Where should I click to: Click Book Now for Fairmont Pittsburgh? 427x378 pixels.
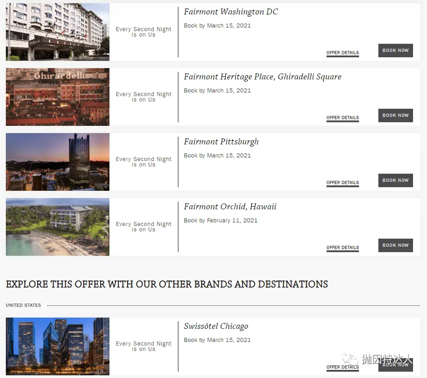pyautogui.click(x=395, y=180)
